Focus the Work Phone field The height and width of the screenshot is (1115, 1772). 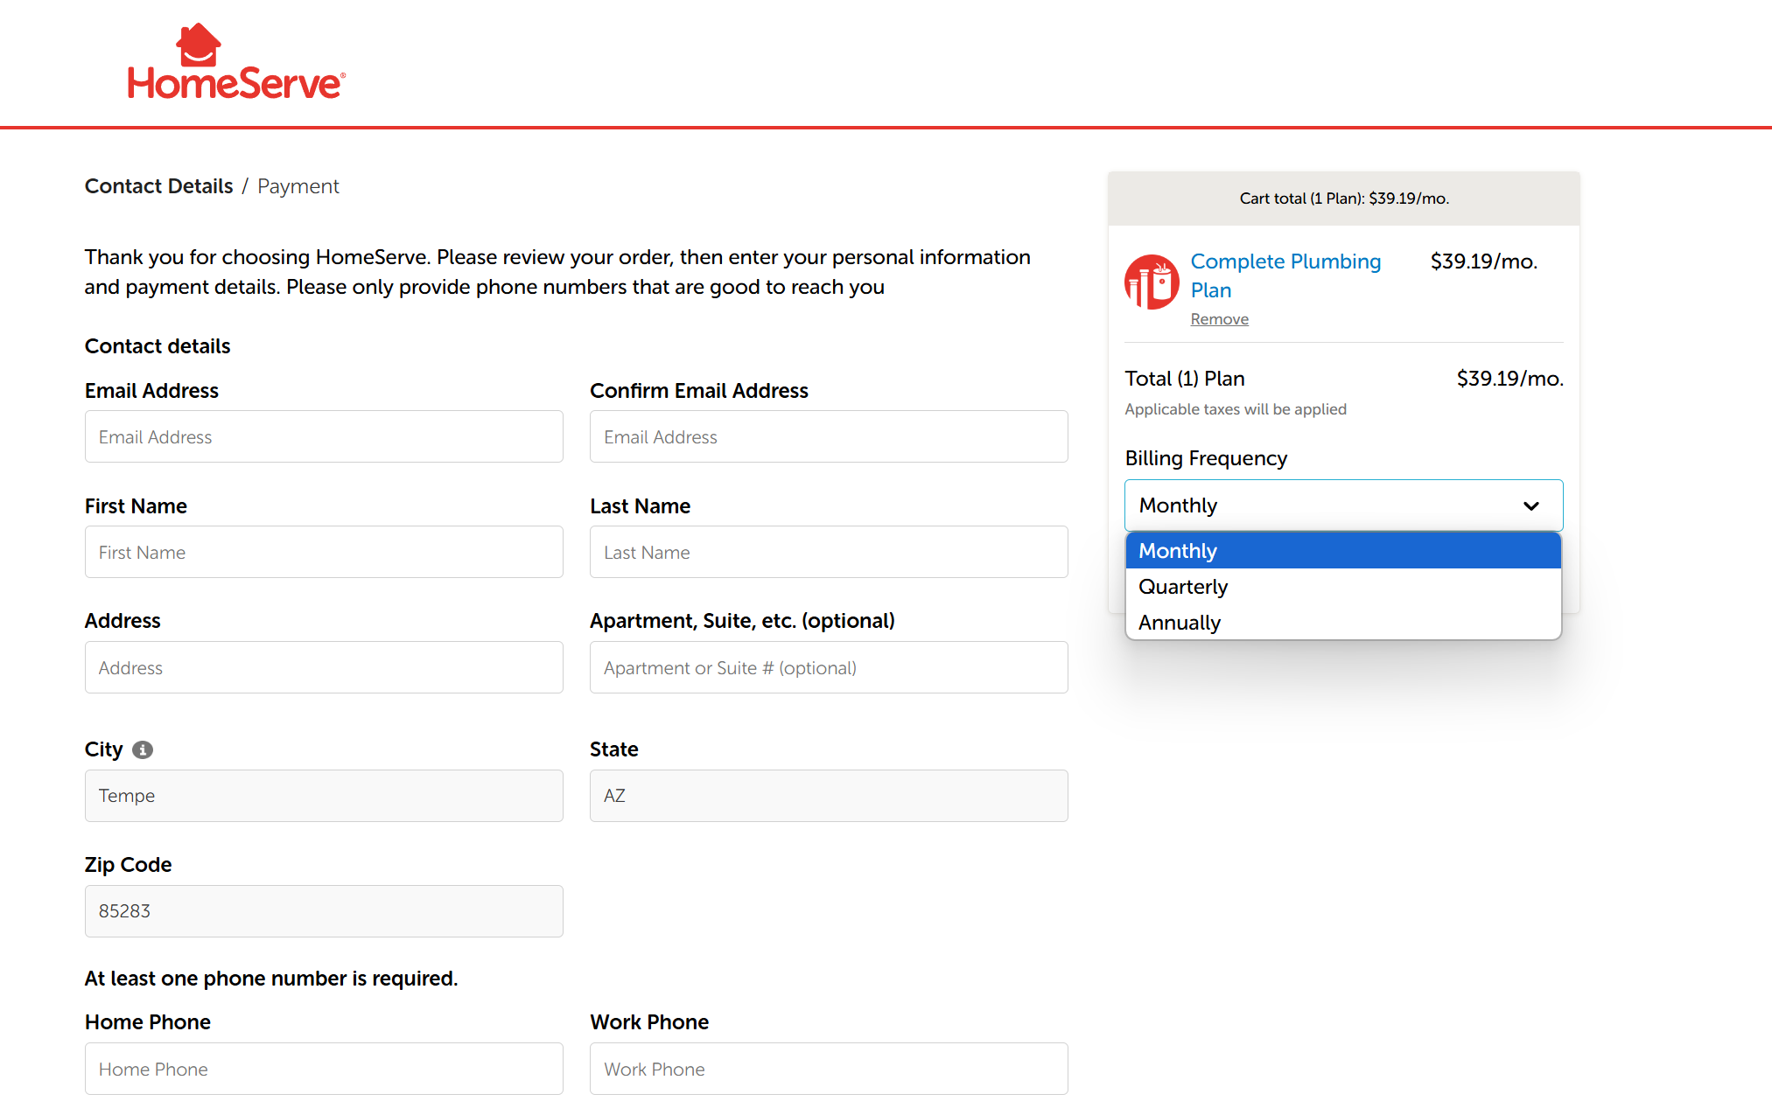(x=829, y=1069)
